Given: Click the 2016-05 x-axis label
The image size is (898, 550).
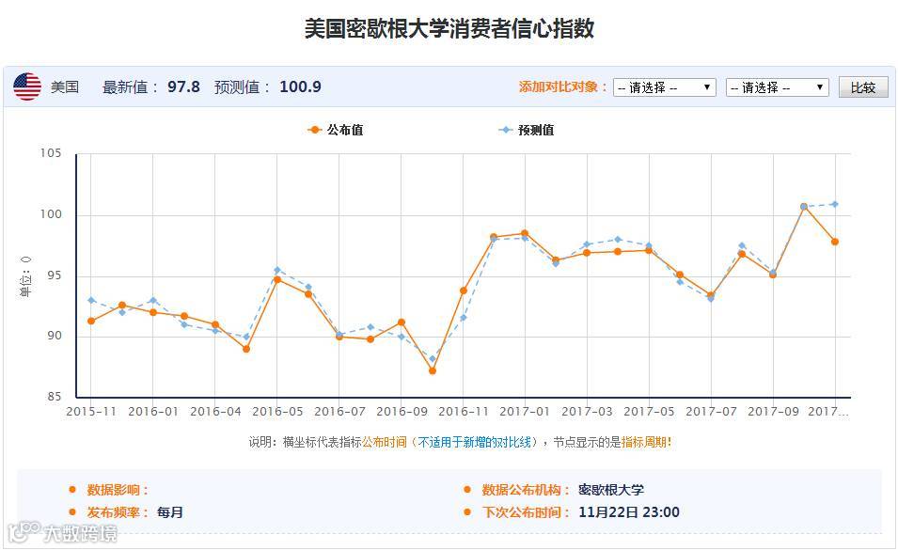Looking at the screenshot, I should tap(277, 412).
